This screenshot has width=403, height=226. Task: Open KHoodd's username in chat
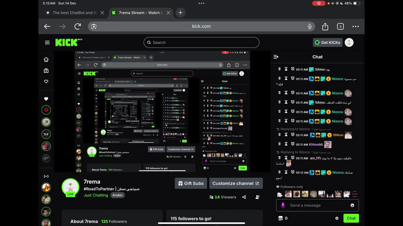[x=316, y=144]
